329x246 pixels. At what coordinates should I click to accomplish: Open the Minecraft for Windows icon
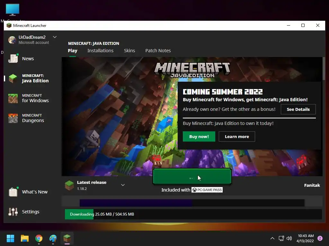click(x=13, y=98)
